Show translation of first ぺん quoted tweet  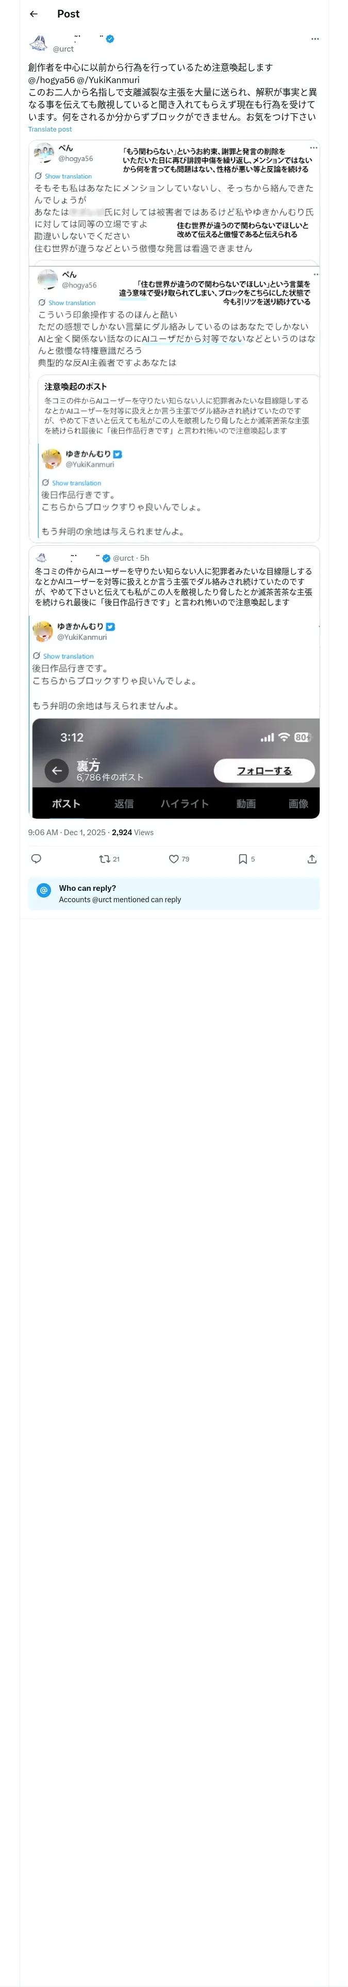(68, 176)
